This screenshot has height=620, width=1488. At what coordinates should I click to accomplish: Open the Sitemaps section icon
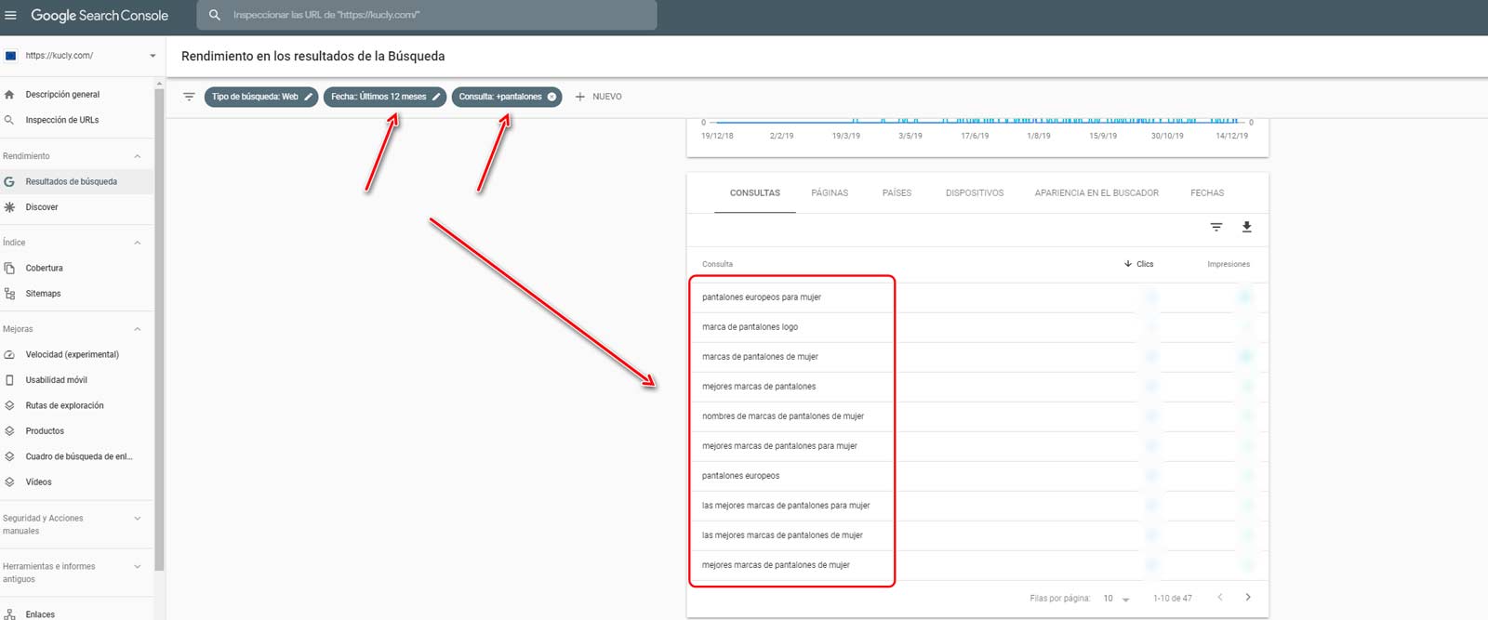(x=10, y=294)
